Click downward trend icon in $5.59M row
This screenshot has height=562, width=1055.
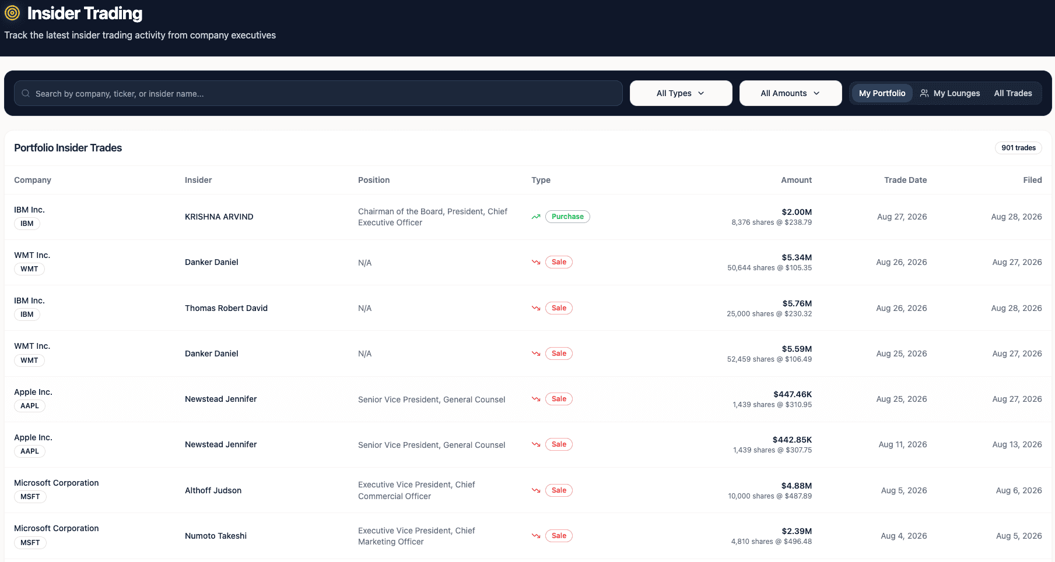(536, 354)
